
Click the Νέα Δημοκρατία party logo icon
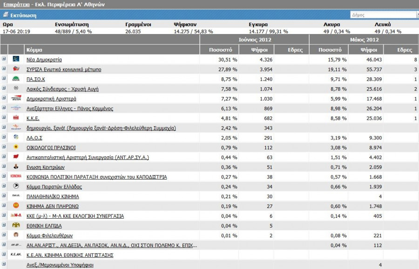click(16, 59)
